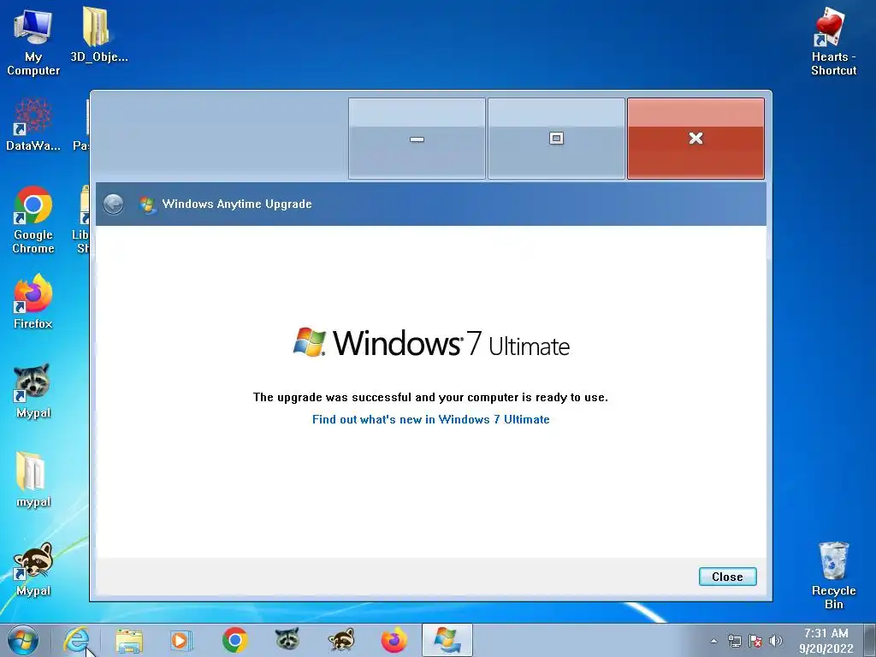Maximize the Windows Anytime Upgrade window
This screenshot has width=876, height=657.
556,139
